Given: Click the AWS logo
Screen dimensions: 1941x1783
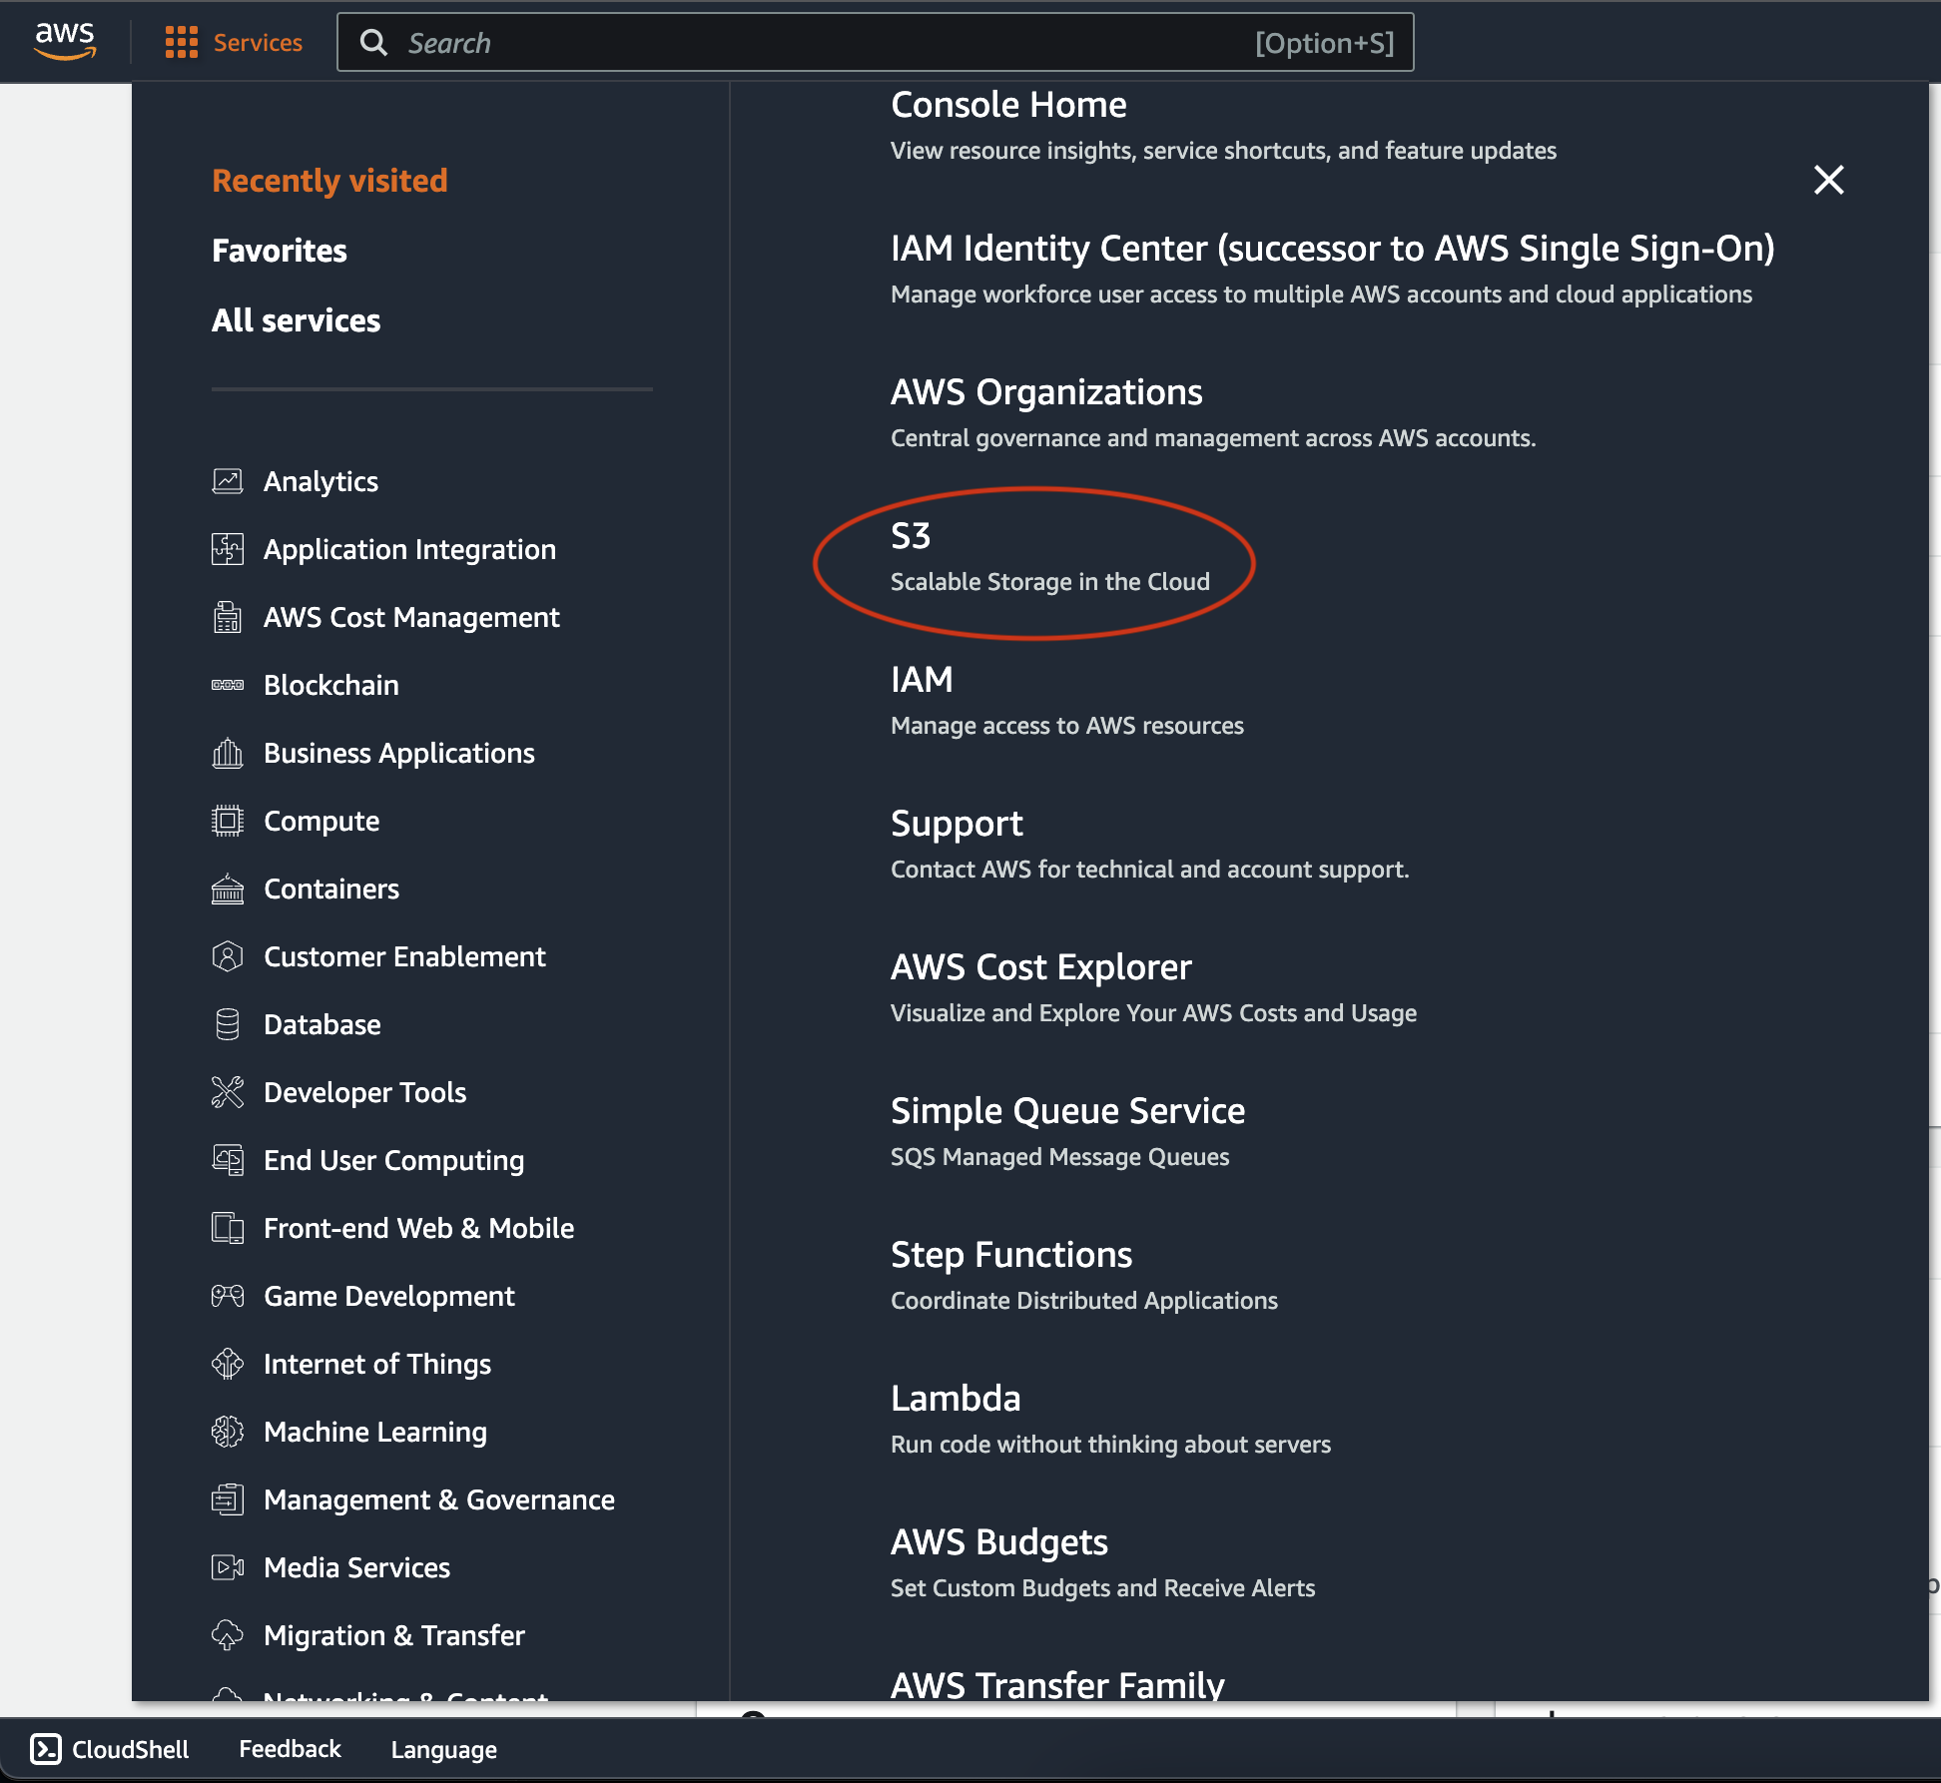Looking at the screenshot, I should tap(65, 41).
